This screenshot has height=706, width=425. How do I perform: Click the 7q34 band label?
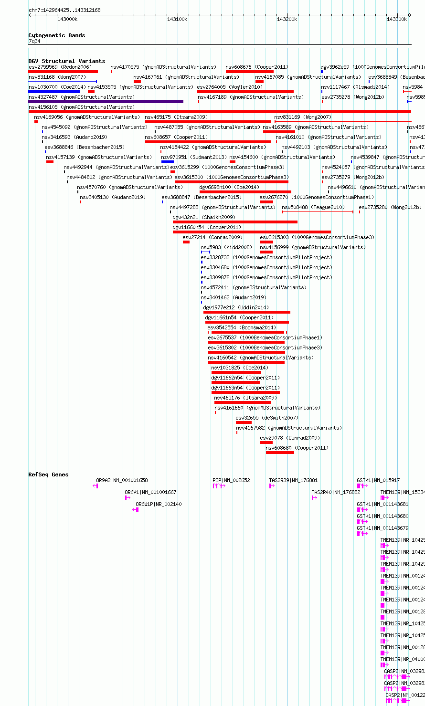pyautogui.click(x=34, y=42)
